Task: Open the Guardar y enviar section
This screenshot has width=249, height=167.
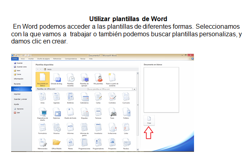Action: tap(20, 99)
